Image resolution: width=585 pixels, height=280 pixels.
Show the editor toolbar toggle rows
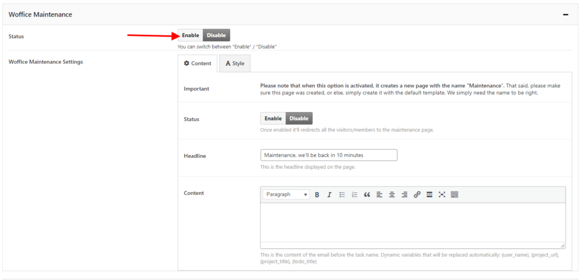(x=455, y=195)
